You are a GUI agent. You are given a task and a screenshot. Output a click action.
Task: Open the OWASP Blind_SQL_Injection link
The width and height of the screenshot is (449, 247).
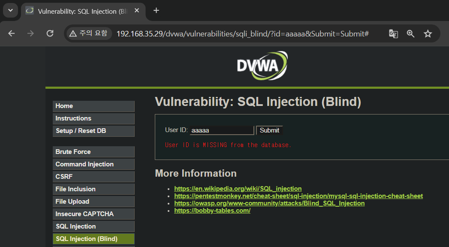click(269, 203)
